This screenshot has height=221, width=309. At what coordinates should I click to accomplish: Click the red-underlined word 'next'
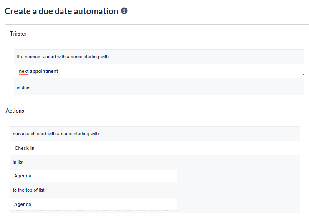24,71
